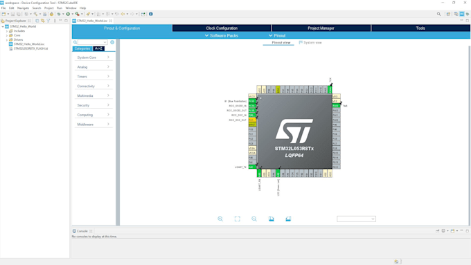Select the Pinout view toggle

pyautogui.click(x=281, y=43)
